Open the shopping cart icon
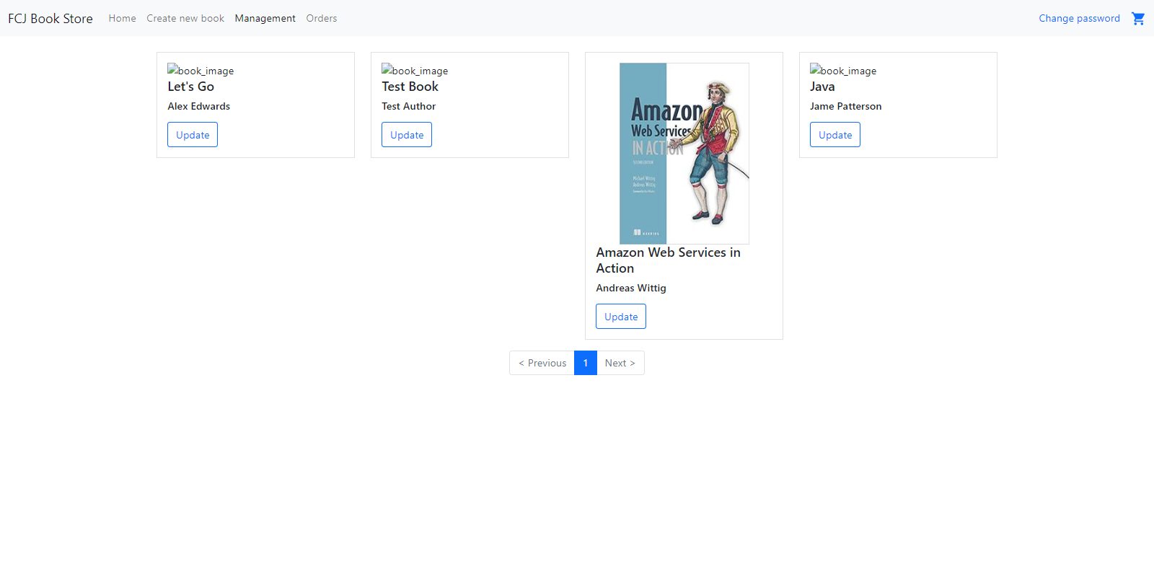 click(x=1138, y=18)
